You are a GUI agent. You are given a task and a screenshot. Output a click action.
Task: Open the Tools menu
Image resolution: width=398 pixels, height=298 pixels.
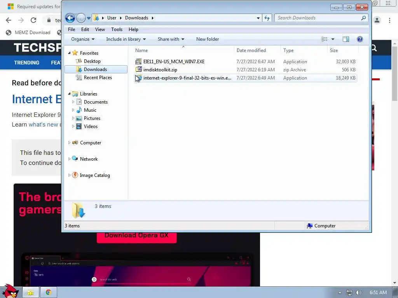tap(117, 29)
